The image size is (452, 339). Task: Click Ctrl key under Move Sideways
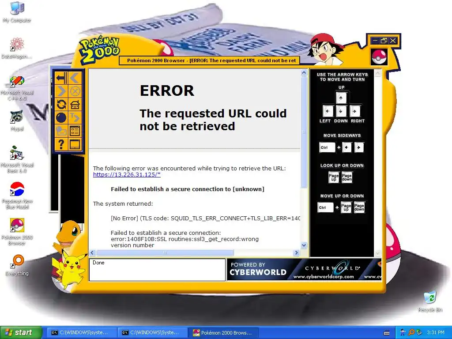pyautogui.click(x=327, y=147)
